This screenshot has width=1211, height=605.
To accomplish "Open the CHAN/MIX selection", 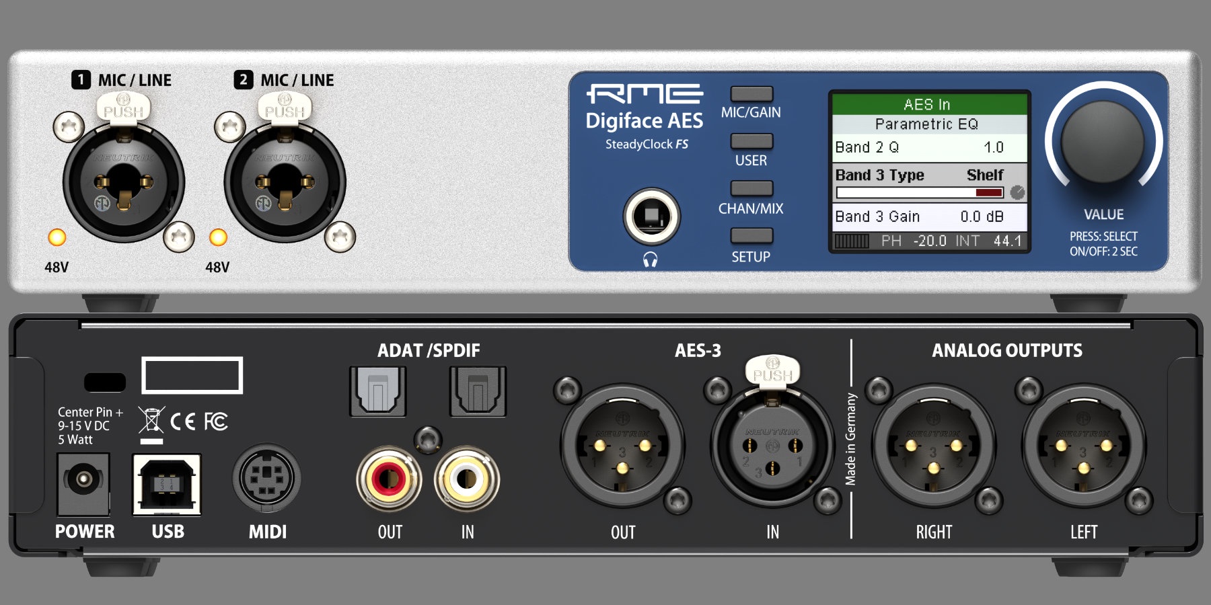I will click(x=751, y=188).
